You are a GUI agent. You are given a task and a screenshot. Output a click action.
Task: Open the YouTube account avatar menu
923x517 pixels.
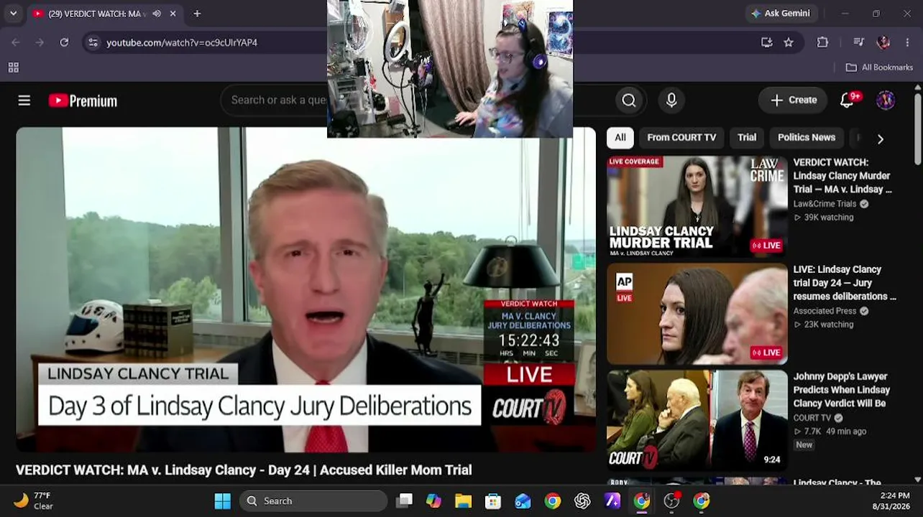point(886,101)
